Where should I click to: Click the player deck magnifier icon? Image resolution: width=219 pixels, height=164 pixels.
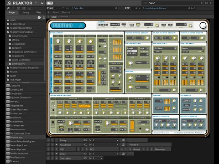click(116, 8)
